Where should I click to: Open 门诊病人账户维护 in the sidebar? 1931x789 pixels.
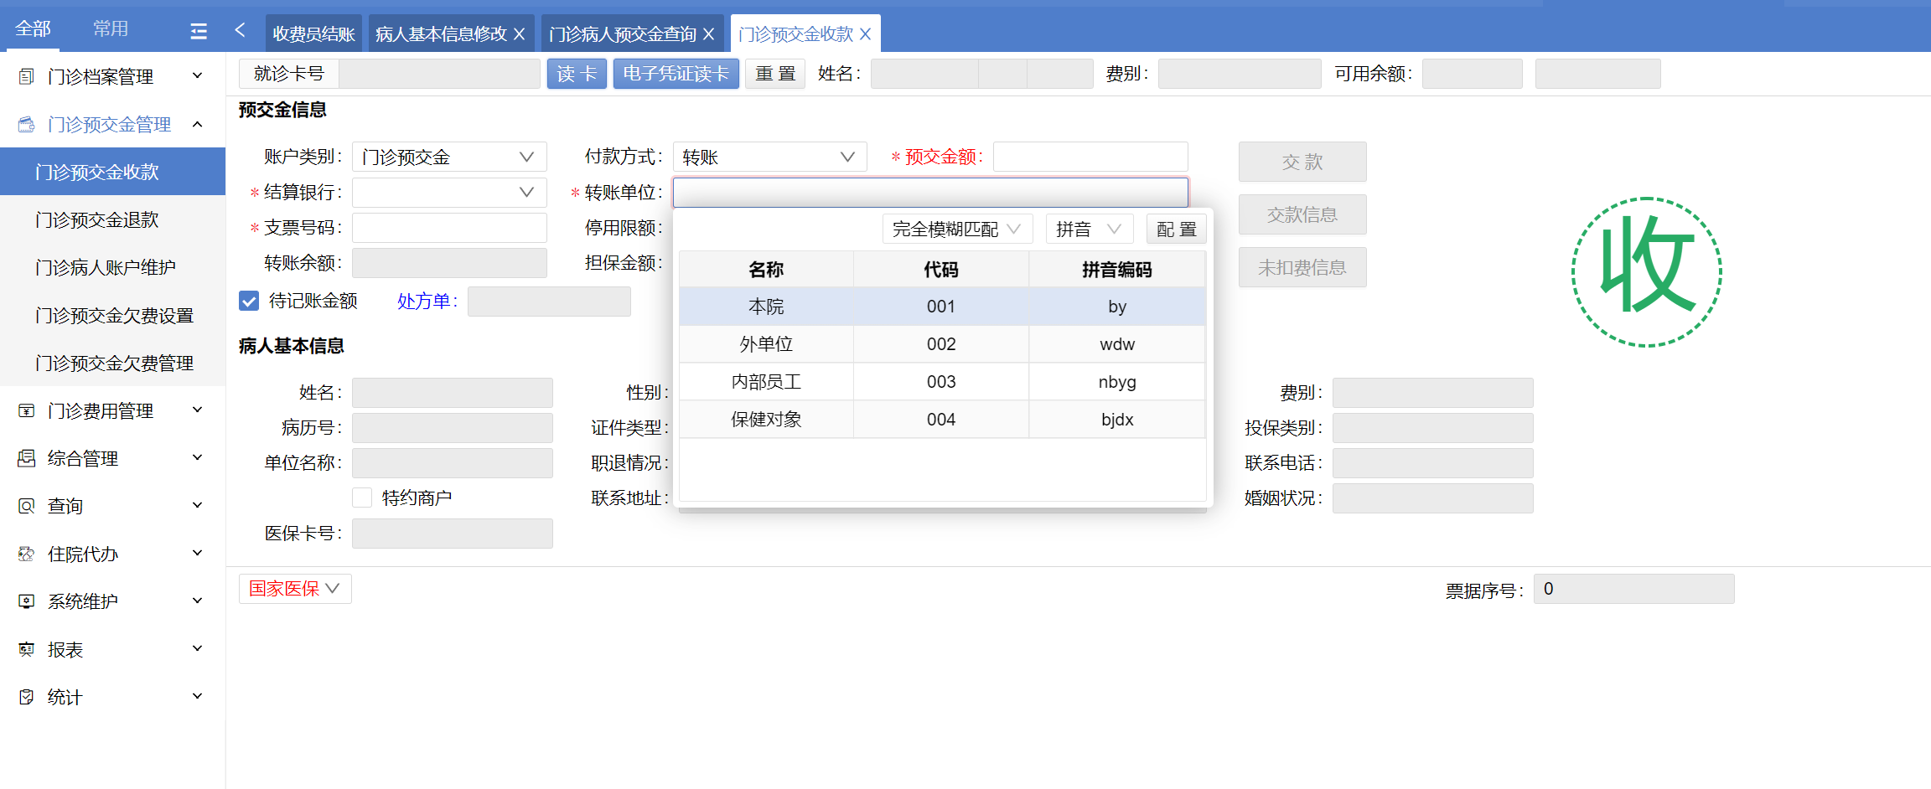click(112, 267)
